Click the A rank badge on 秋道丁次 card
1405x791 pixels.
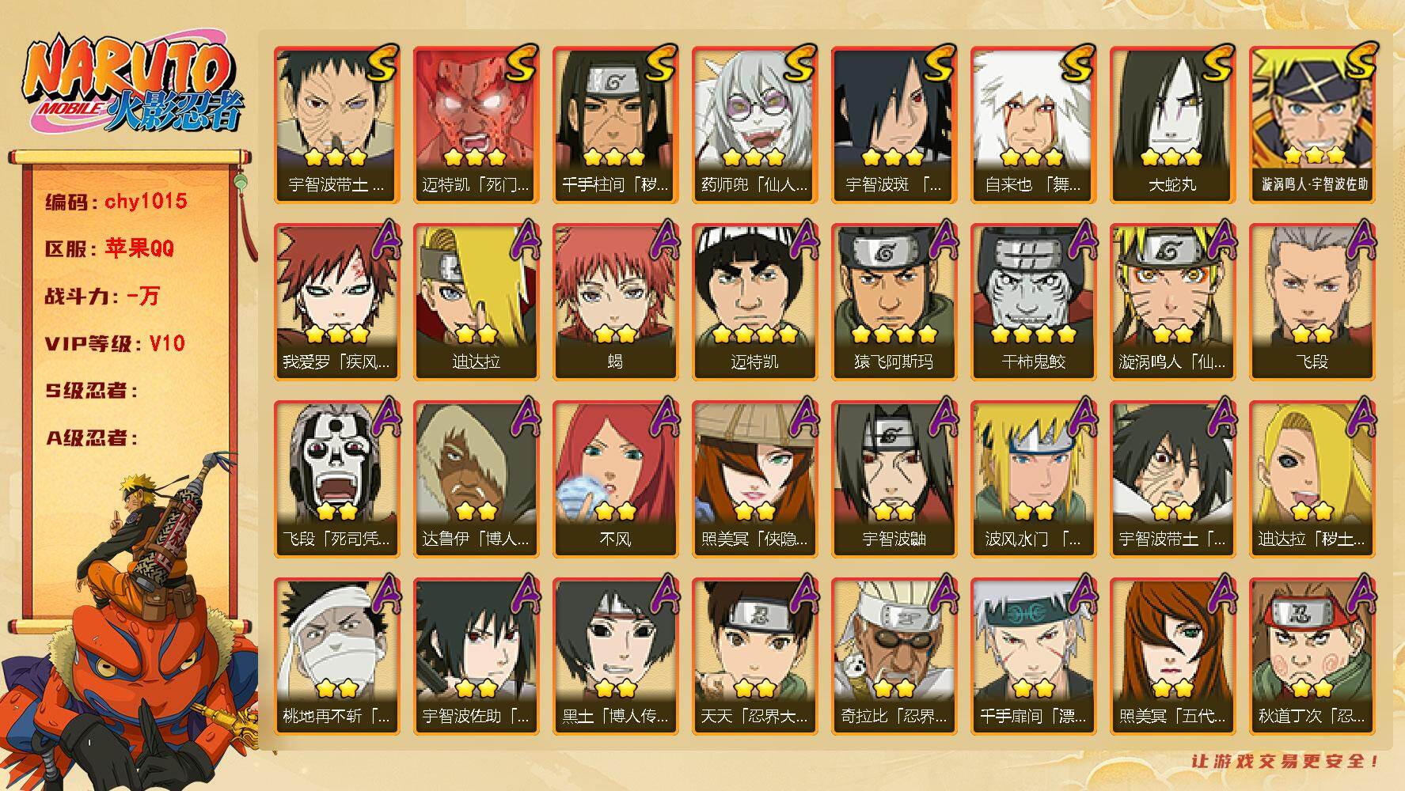point(1359,595)
